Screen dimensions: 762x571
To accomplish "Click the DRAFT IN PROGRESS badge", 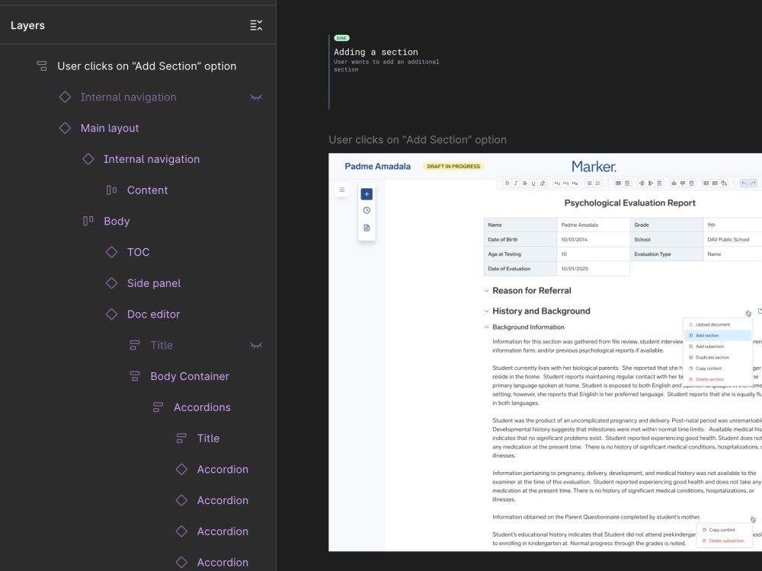I will tap(453, 167).
